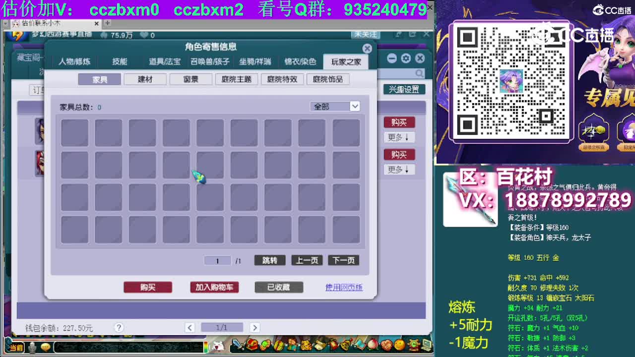Click the second row 购买 button

(399, 154)
